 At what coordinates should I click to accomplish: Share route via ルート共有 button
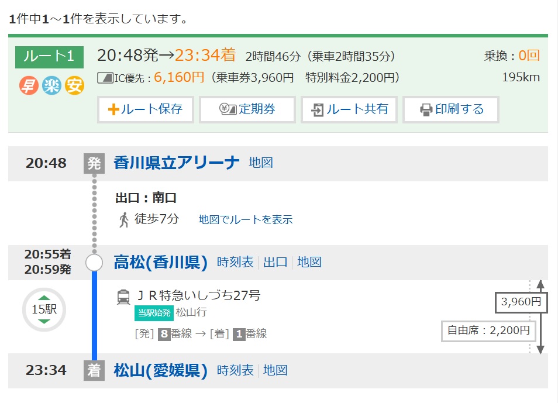pos(349,109)
